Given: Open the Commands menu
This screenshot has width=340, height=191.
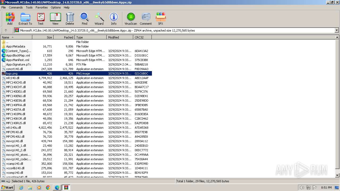Looking at the screenshot, I should click(16, 7).
